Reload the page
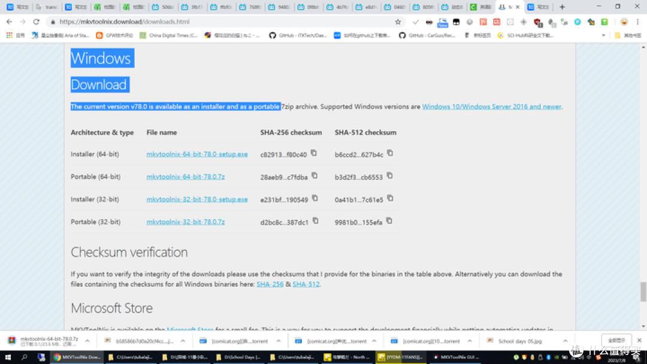The image size is (647, 364). coord(36,22)
